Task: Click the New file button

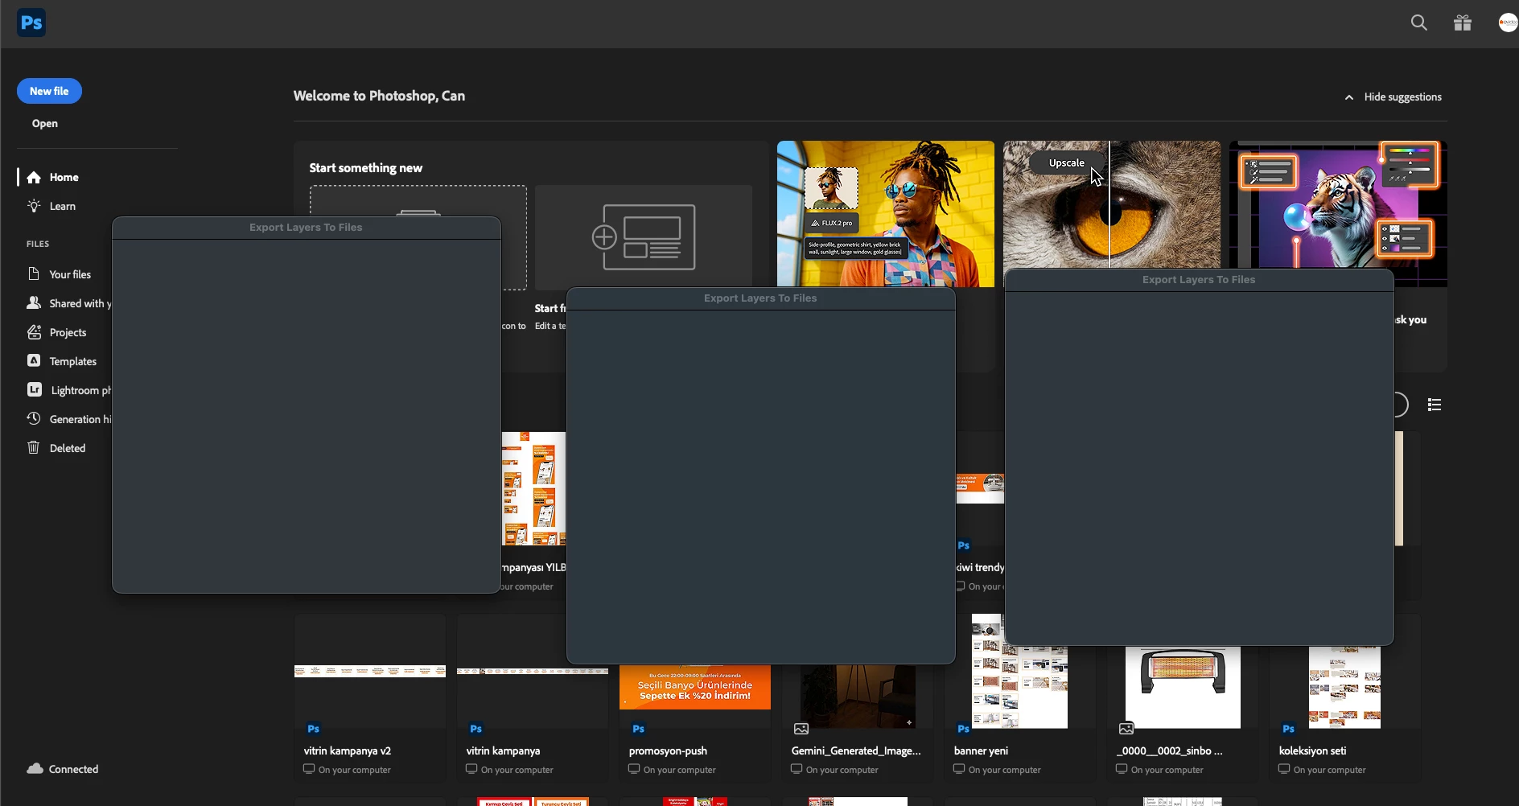Action: point(49,91)
